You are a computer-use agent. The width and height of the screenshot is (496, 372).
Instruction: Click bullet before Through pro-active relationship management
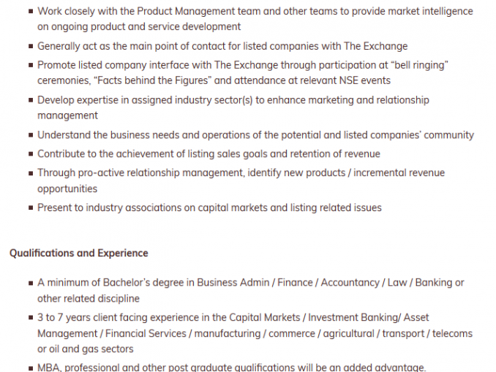[x=31, y=173]
